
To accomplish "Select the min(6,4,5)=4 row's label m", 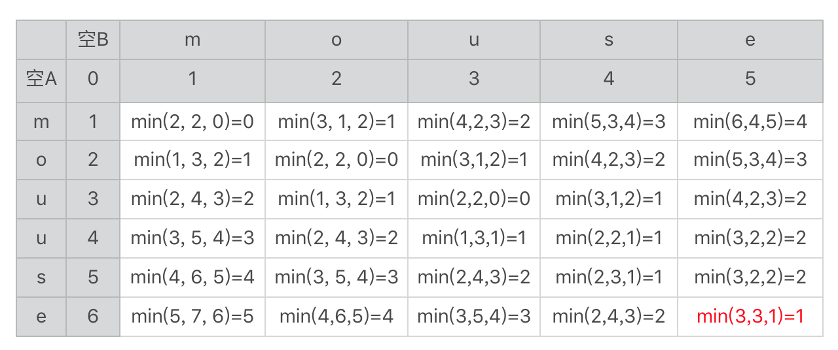I will pyautogui.click(x=41, y=121).
